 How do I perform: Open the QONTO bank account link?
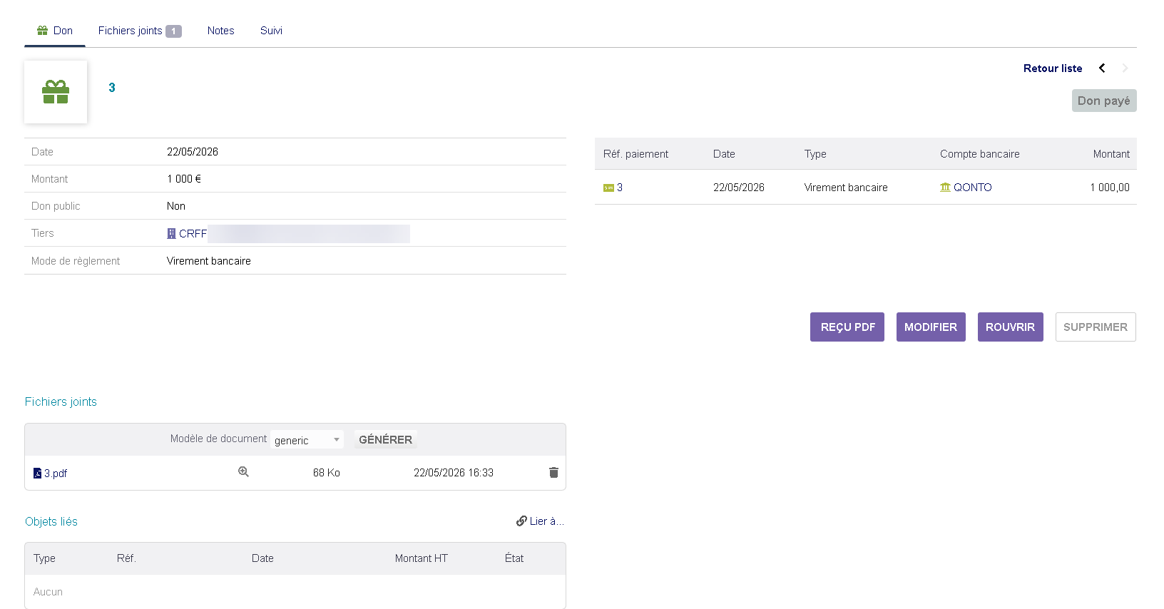(x=973, y=188)
